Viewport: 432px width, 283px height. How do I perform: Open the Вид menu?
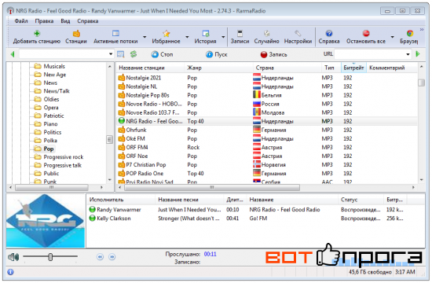tap(65, 21)
